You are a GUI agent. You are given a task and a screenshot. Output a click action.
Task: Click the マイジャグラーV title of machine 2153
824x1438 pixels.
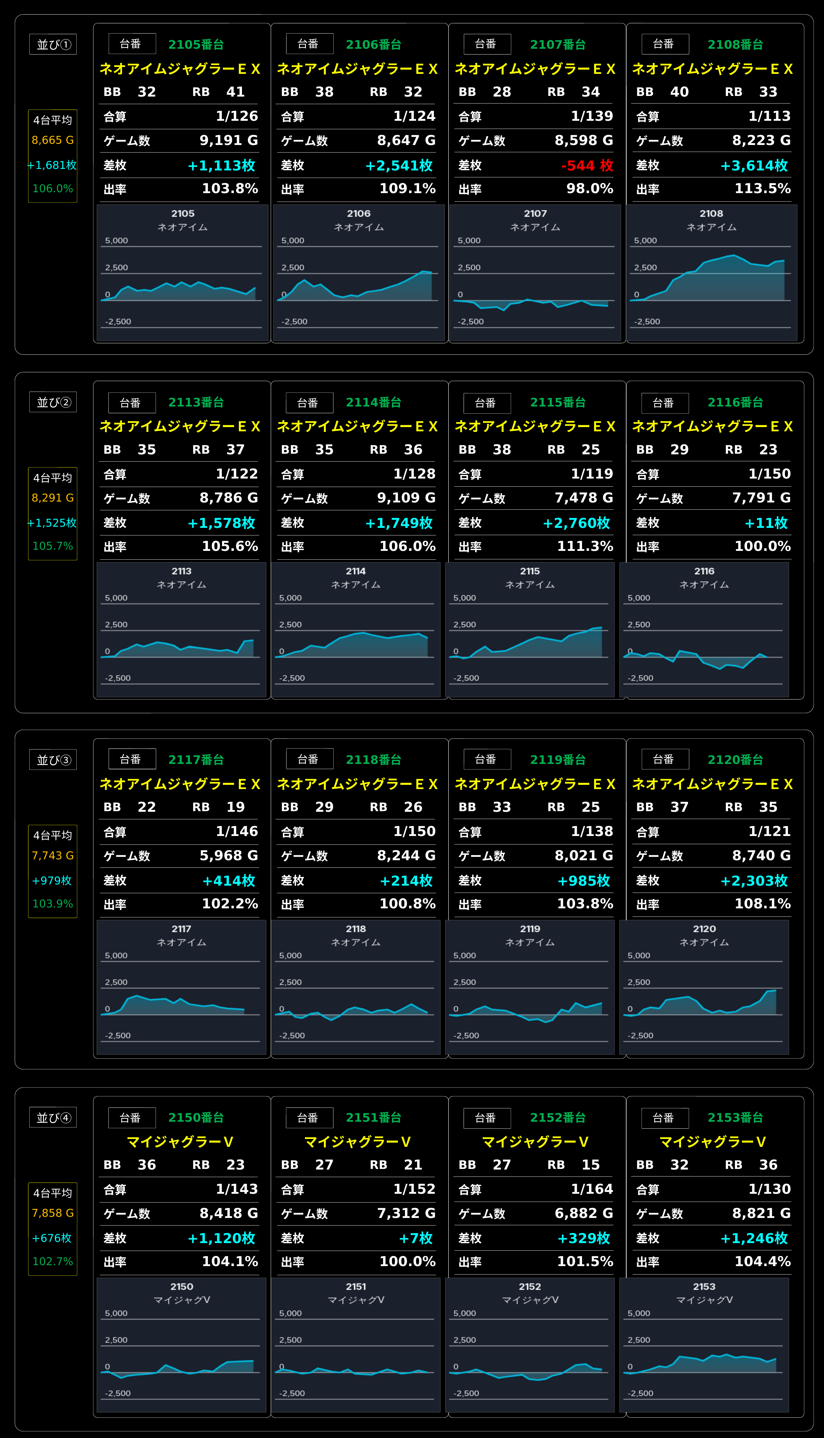pos(713,1142)
